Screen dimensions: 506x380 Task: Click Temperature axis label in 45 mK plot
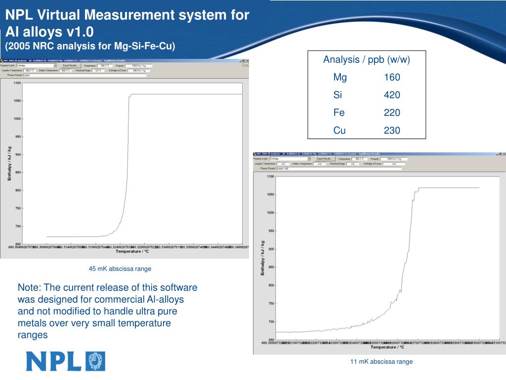132,251
